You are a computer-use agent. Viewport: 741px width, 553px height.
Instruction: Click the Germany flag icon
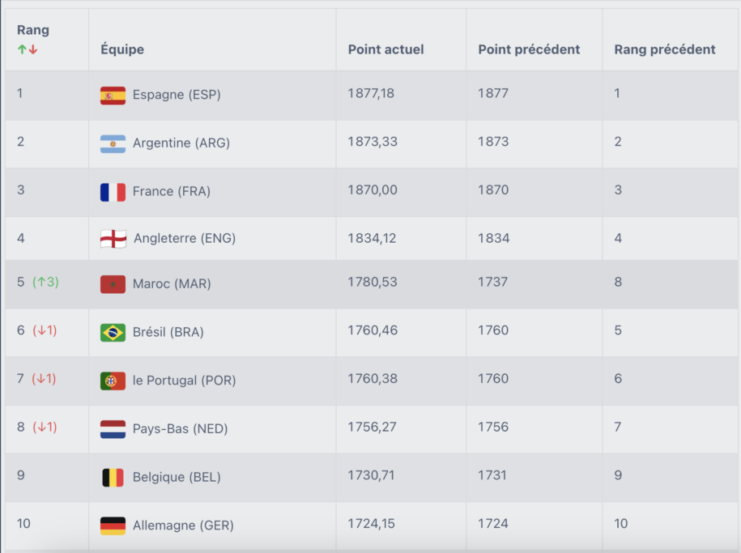click(113, 525)
